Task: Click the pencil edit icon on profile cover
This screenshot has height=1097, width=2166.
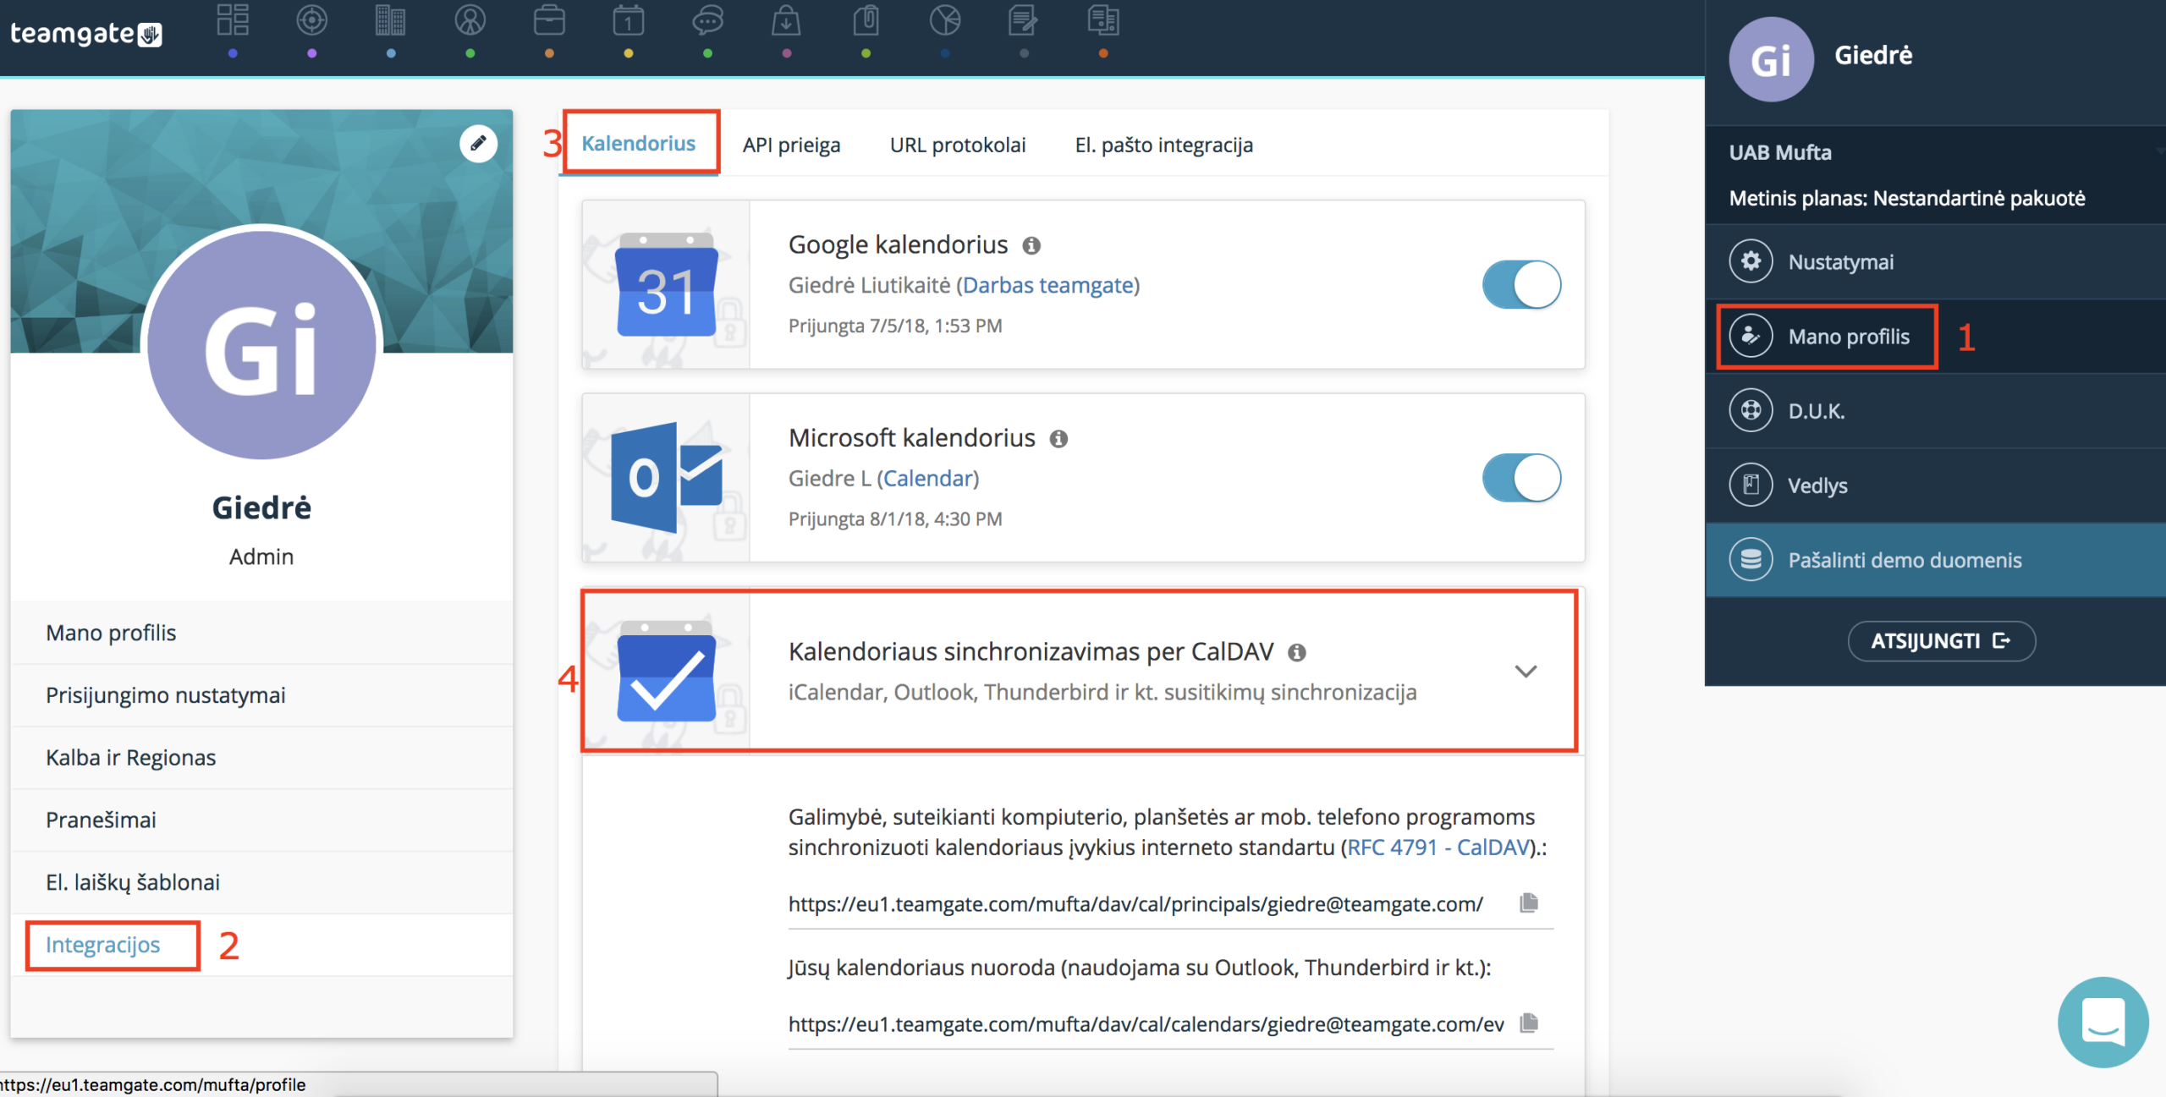Action: click(x=478, y=143)
